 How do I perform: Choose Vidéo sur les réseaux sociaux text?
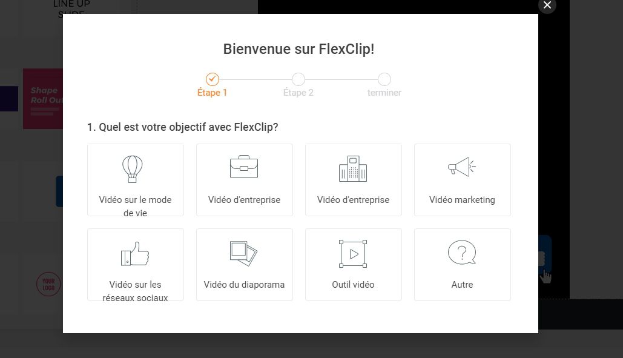click(135, 291)
